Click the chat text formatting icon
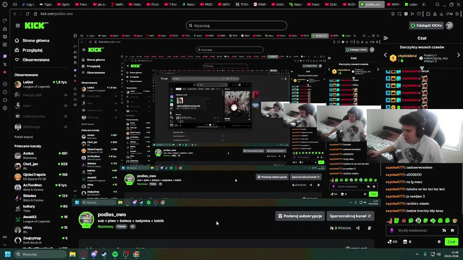This screenshot has height=260, width=463. pos(444,230)
